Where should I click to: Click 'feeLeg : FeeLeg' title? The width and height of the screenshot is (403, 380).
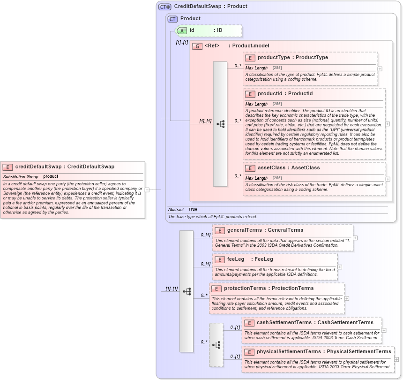point(250,259)
